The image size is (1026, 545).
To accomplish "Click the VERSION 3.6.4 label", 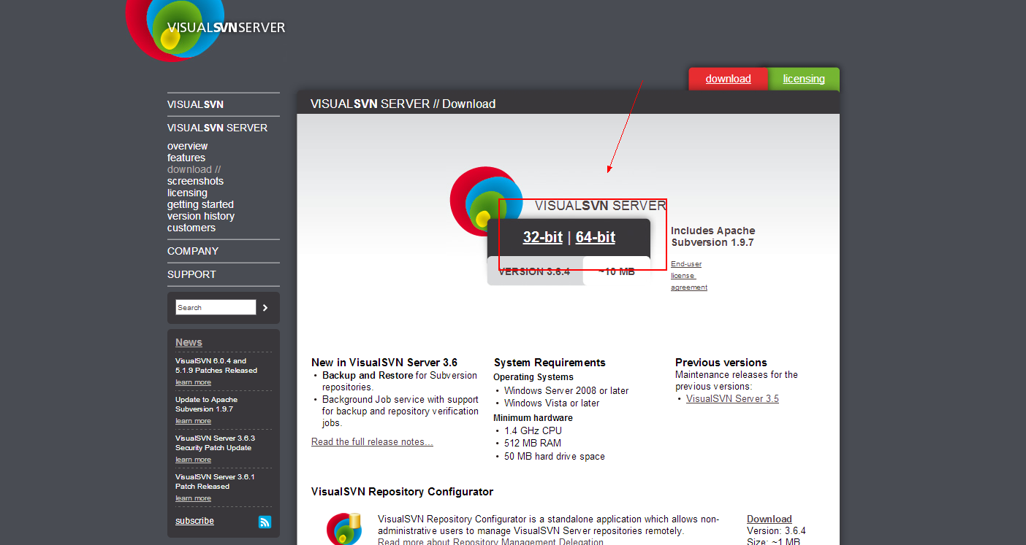I will pos(534,271).
